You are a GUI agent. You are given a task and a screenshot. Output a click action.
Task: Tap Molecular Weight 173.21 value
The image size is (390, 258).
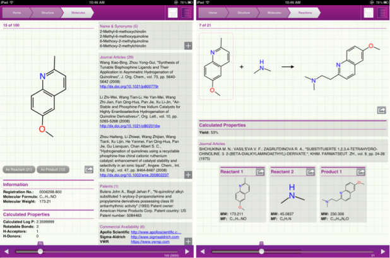(45, 201)
